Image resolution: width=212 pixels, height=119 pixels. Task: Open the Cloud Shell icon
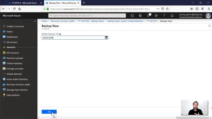click(132, 16)
